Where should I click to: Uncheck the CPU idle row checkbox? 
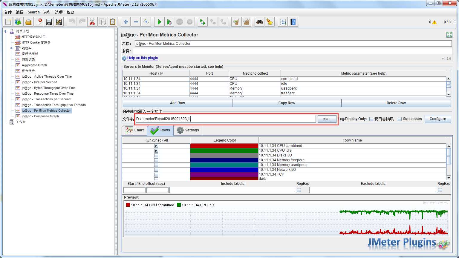(x=156, y=151)
